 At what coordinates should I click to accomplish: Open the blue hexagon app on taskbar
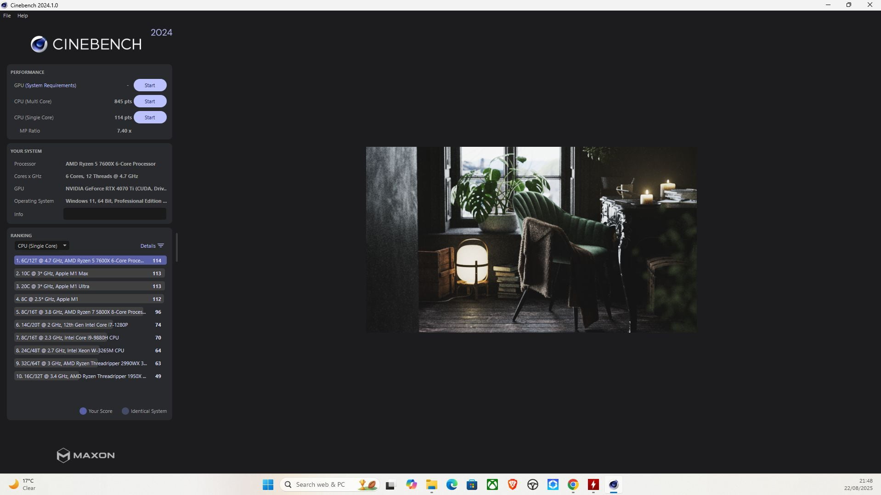point(553,484)
